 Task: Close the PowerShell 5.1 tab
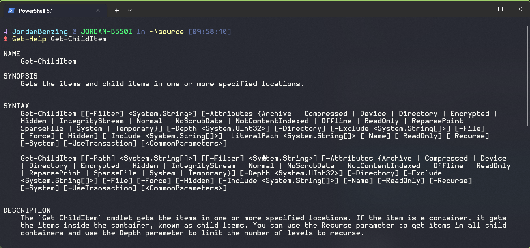98,11
